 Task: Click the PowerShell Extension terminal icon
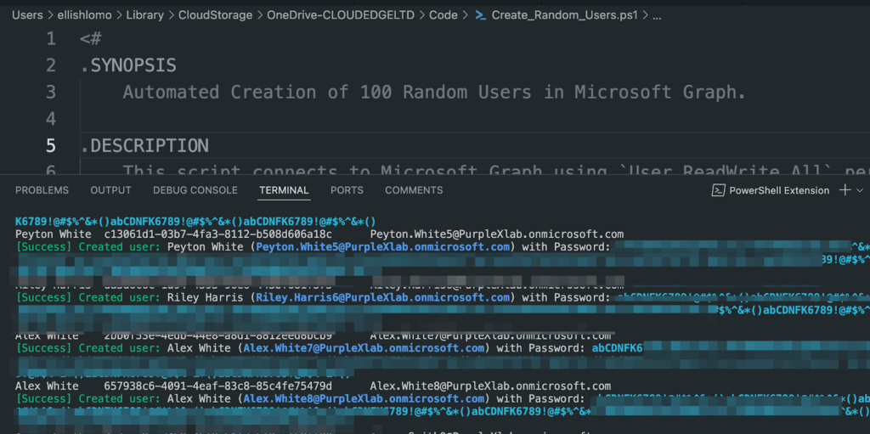tap(717, 190)
